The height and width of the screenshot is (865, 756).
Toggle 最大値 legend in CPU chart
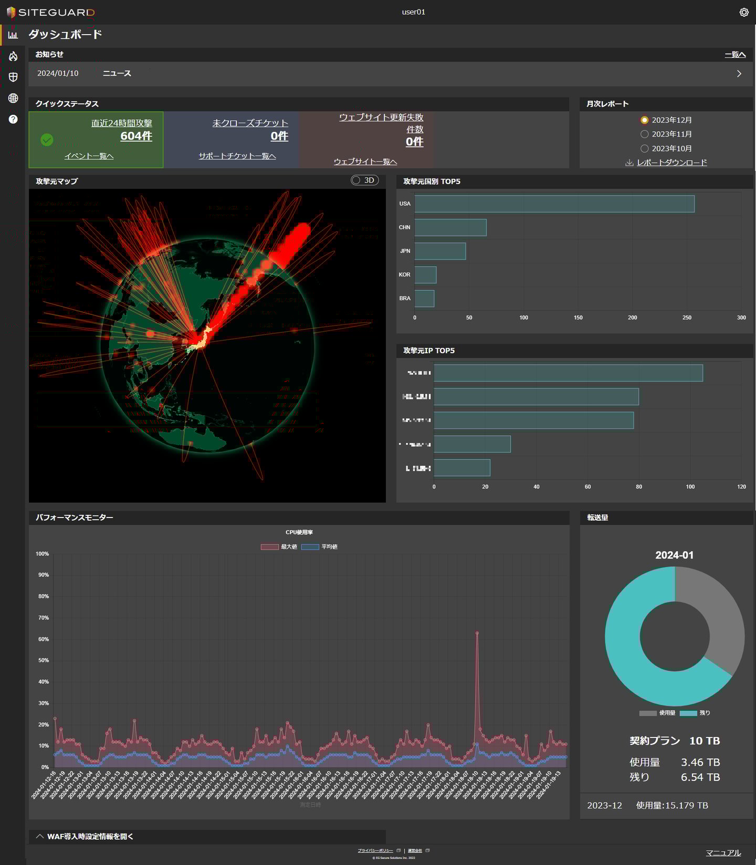click(x=279, y=547)
